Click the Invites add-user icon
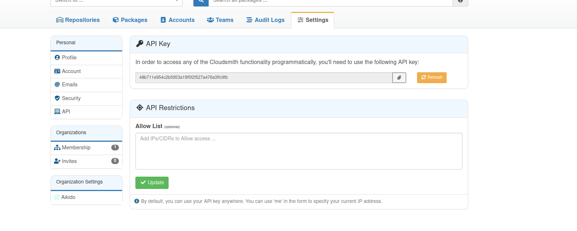The height and width of the screenshot is (231, 577). tap(57, 161)
